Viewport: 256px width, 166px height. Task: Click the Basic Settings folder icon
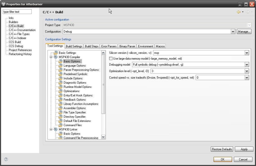pos(56,53)
